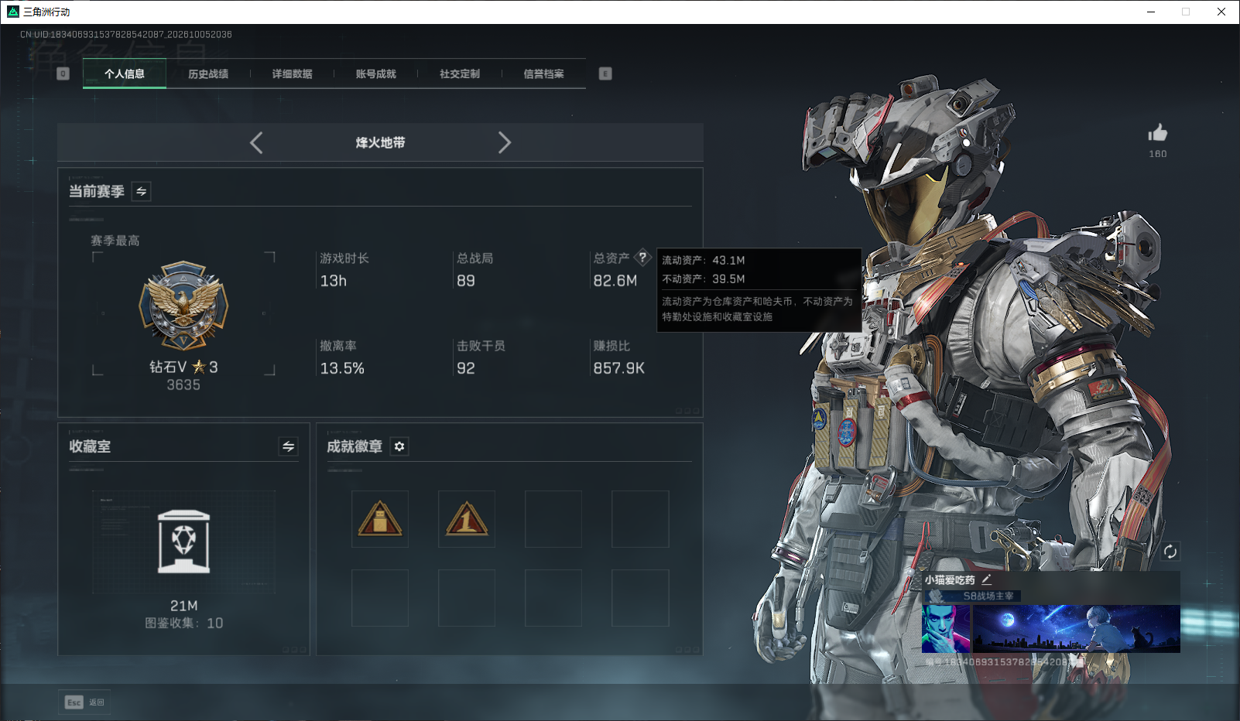Click the night-sky profile banner image
Image resolution: width=1240 pixels, height=721 pixels.
(x=1077, y=629)
